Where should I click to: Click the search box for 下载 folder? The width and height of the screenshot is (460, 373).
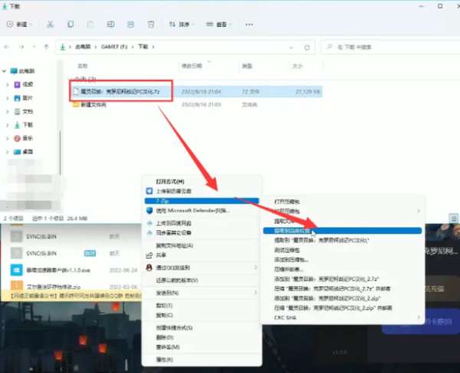pos(392,47)
